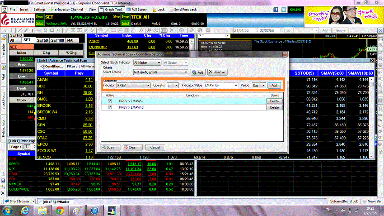The image size is (384, 216).
Task: Open the All Sector dropdown
Action: pos(175,62)
